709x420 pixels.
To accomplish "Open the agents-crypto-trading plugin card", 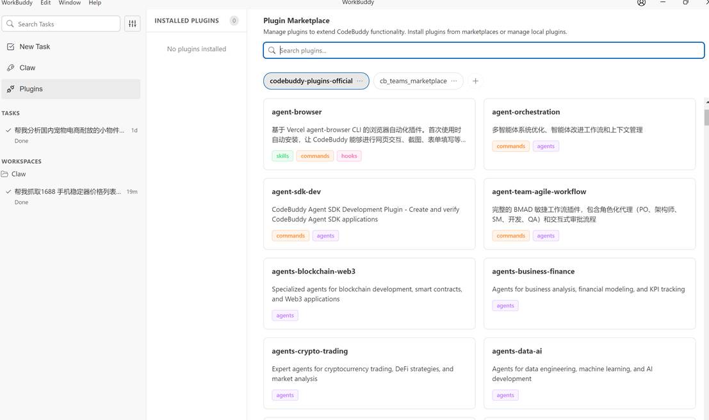I will coord(370,373).
